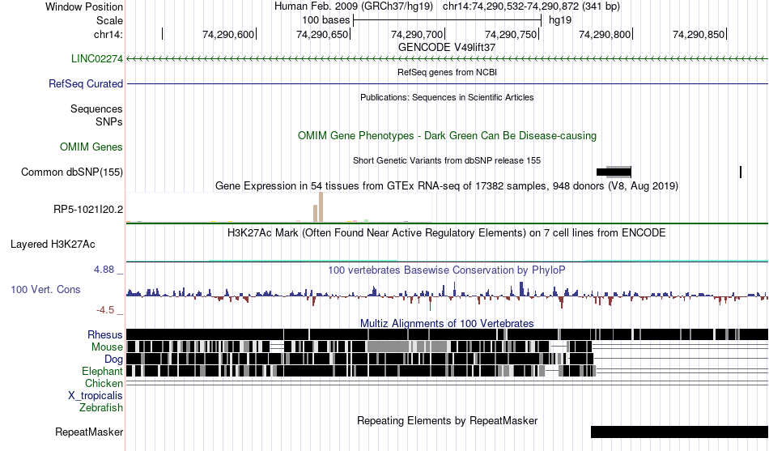Click the GTEx Gene Expression track title

point(447,185)
